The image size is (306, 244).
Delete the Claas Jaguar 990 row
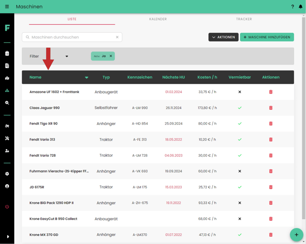pos(271,108)
